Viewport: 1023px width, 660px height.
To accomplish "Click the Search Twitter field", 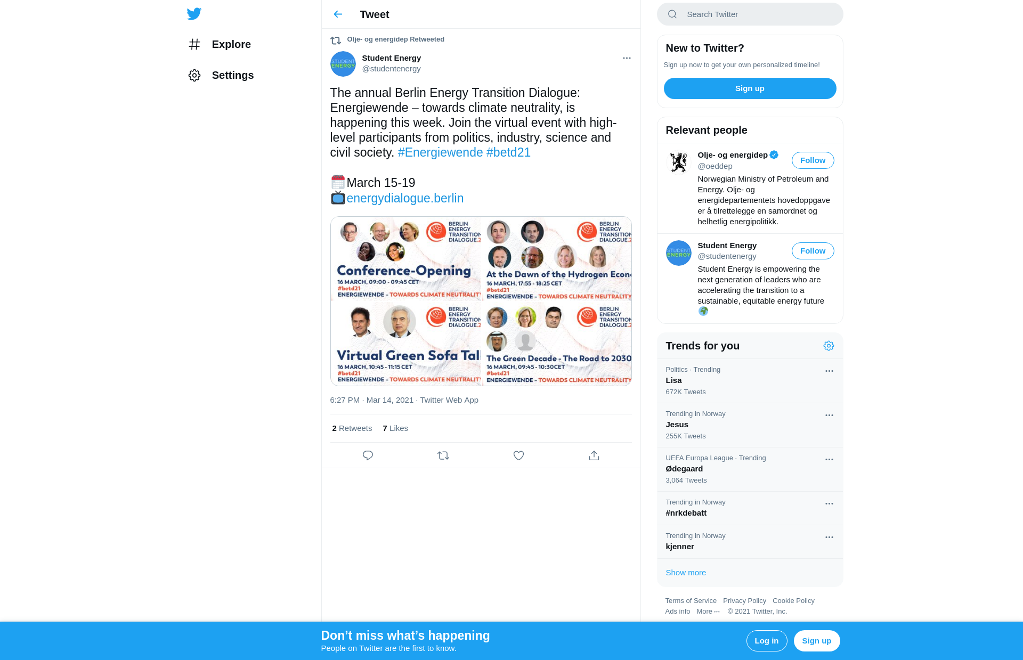I will (750, 14).
